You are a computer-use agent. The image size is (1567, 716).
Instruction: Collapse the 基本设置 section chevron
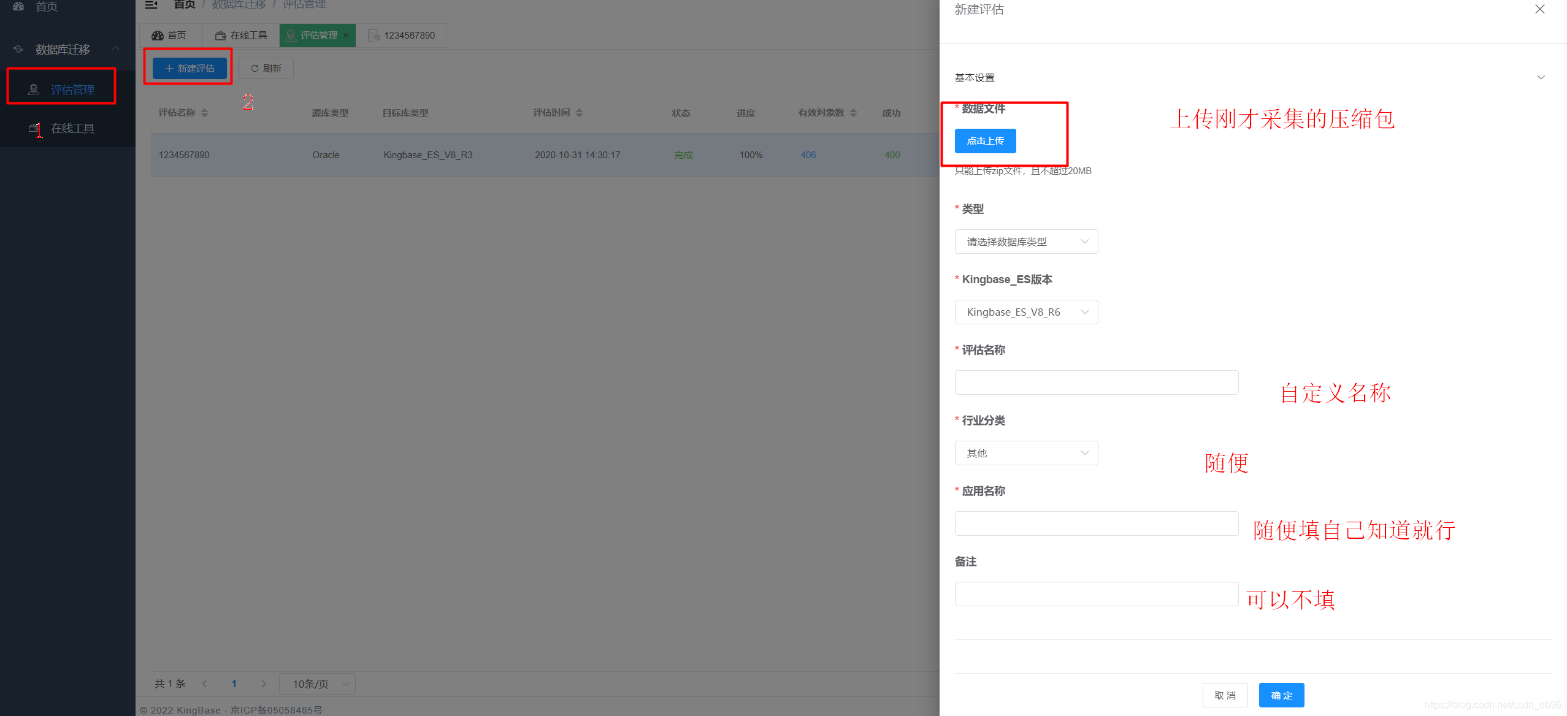1541,77
